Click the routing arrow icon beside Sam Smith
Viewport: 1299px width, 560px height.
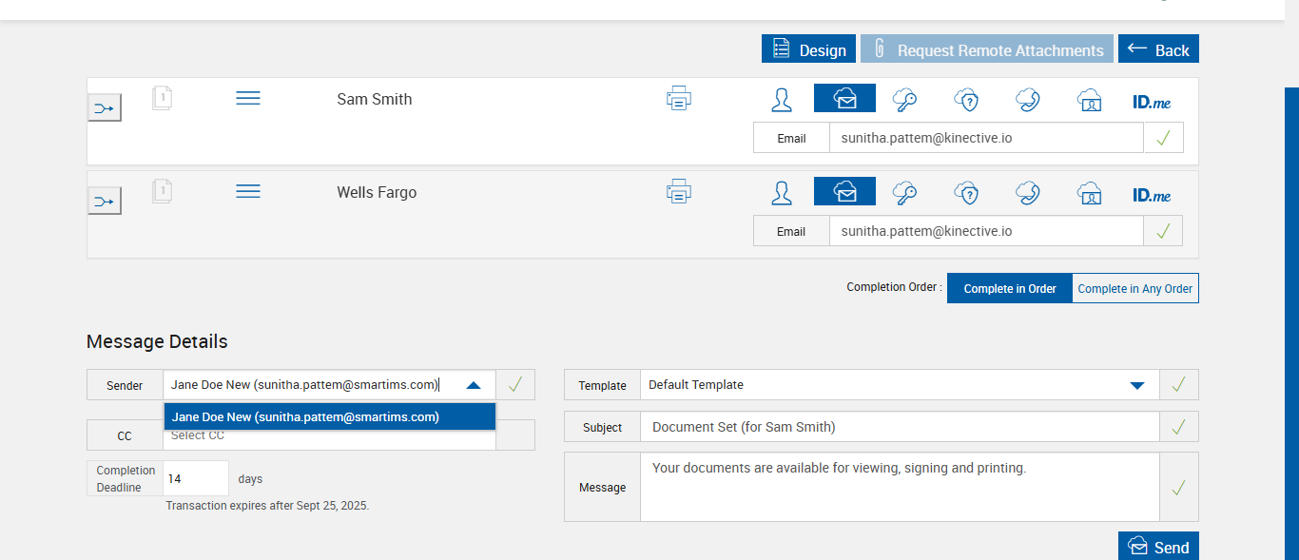[105, 108]
